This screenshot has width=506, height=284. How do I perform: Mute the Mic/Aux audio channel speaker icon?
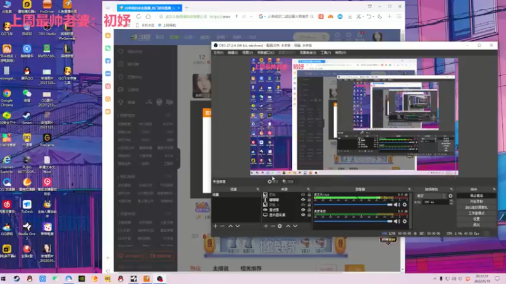[x=397, y=204]
